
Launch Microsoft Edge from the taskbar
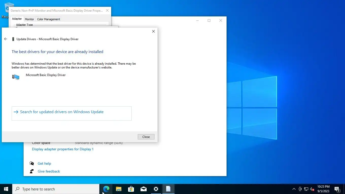(106, 189)
